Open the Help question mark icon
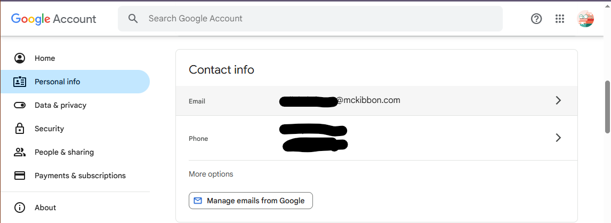This screenshot has height=223, width=611. (536, 19)
